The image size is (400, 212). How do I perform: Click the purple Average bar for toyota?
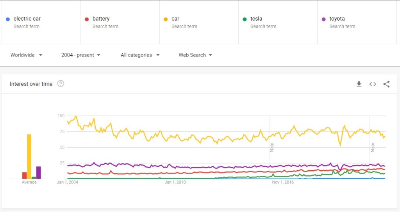[39, 173]
